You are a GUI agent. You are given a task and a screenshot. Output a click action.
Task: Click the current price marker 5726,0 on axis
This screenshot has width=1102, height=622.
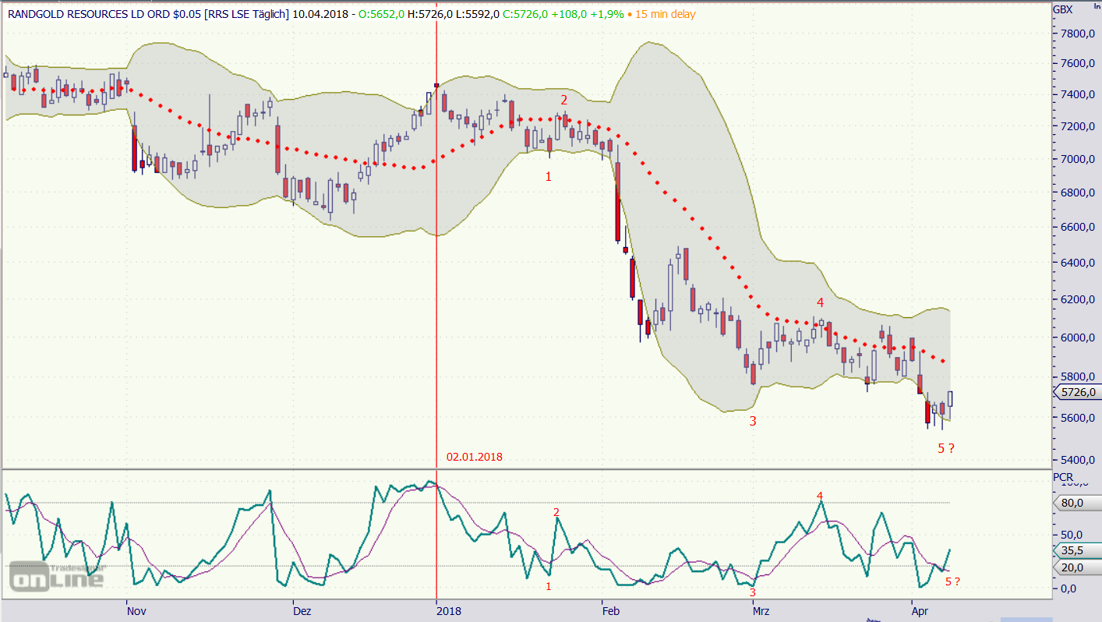(1076, 392)
